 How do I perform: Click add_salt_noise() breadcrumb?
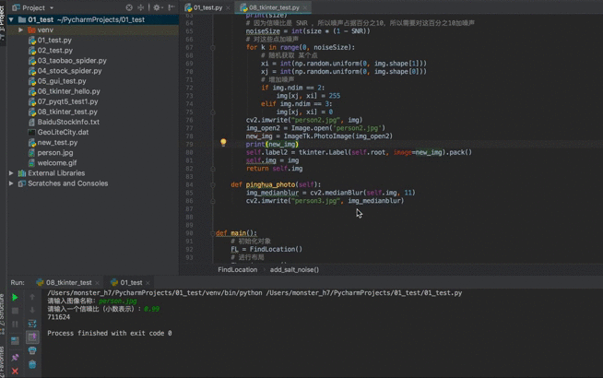pyautogui.click(x=294, y=270)
